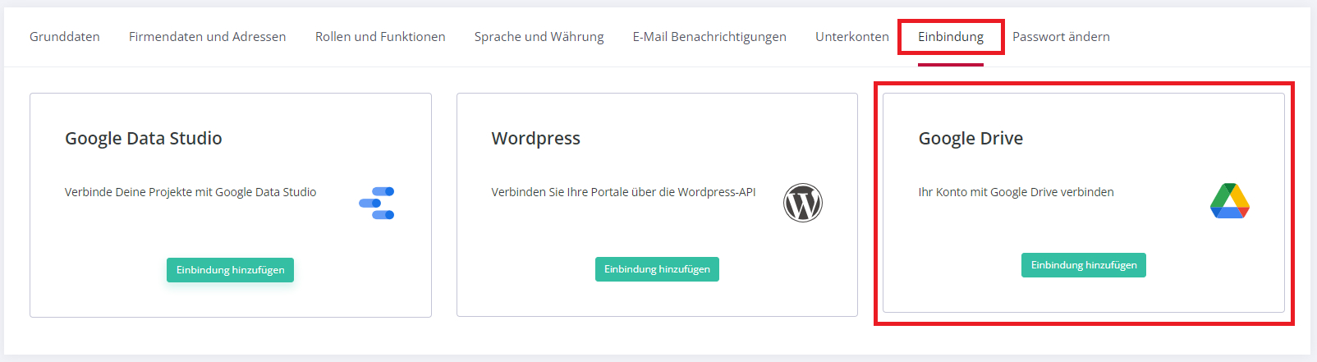Open Passwort ändern tab
Screen dimensions: 1317x362
(1061, 37)
